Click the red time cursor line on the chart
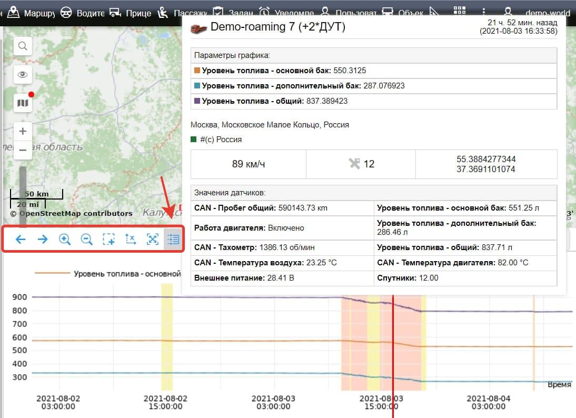The height and width of the screenshot is (418, 576). tap(393, 342)
